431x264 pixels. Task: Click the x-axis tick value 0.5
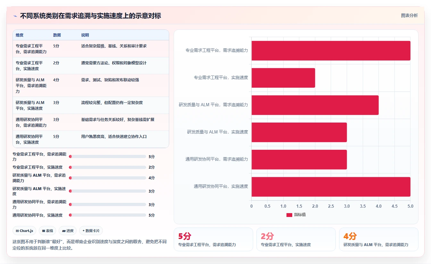pyautogui.click(x=267, y=206)
